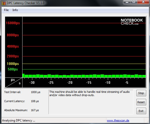Stop the latency analysis
This screenshot has width=150, height=124.
141,93
